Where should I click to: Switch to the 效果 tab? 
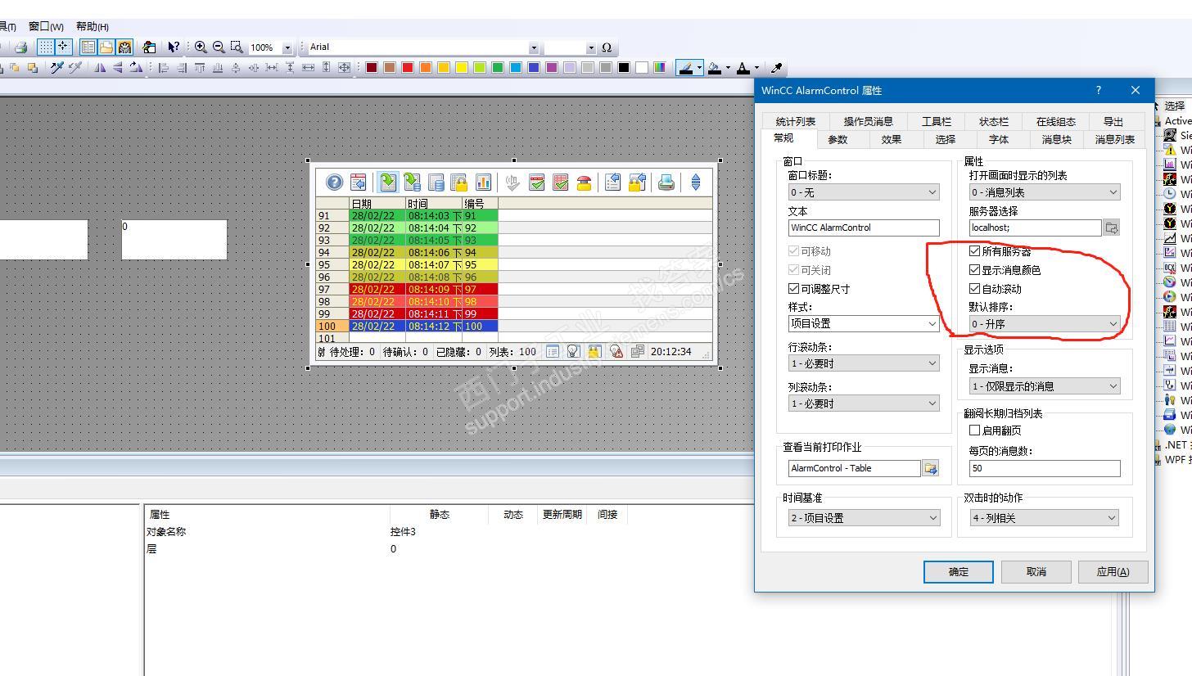[x=892, y=140]
